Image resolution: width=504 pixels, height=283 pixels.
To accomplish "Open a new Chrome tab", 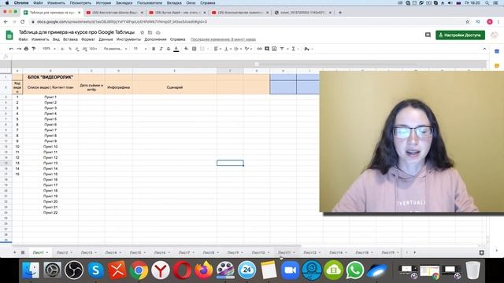I will 340,13.
